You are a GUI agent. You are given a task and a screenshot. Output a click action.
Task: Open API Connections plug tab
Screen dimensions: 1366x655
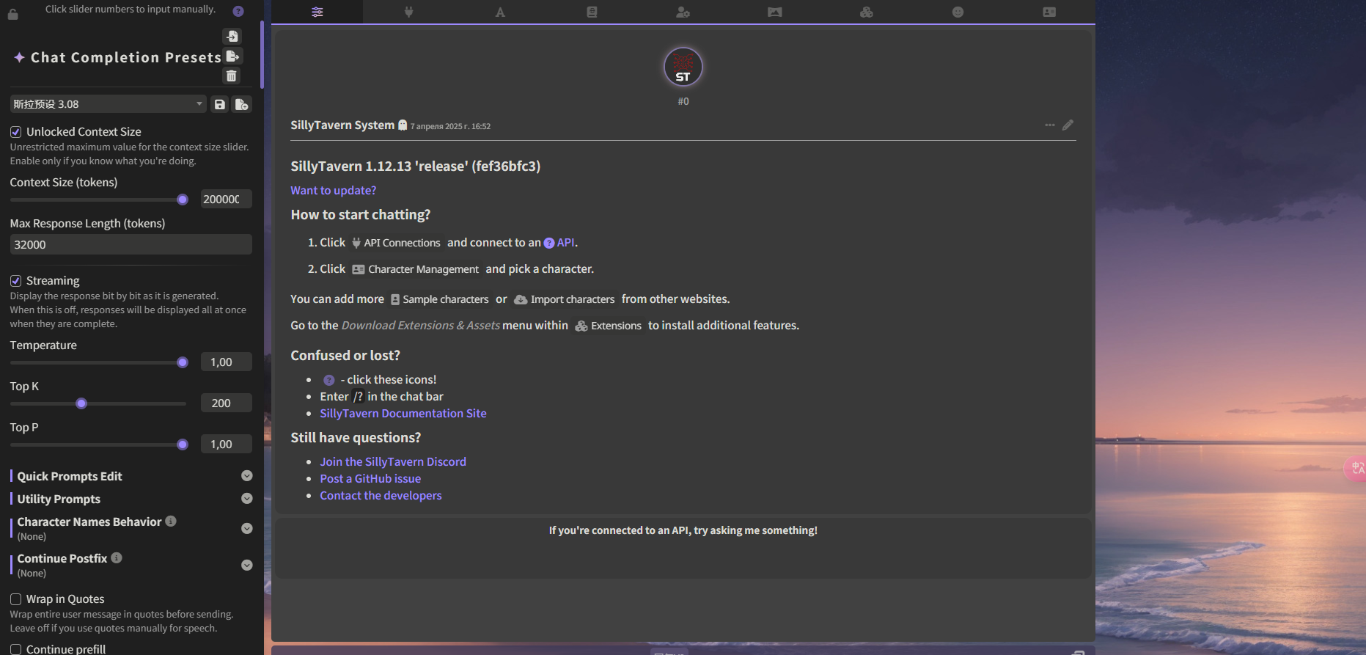[x=408, y=12]
